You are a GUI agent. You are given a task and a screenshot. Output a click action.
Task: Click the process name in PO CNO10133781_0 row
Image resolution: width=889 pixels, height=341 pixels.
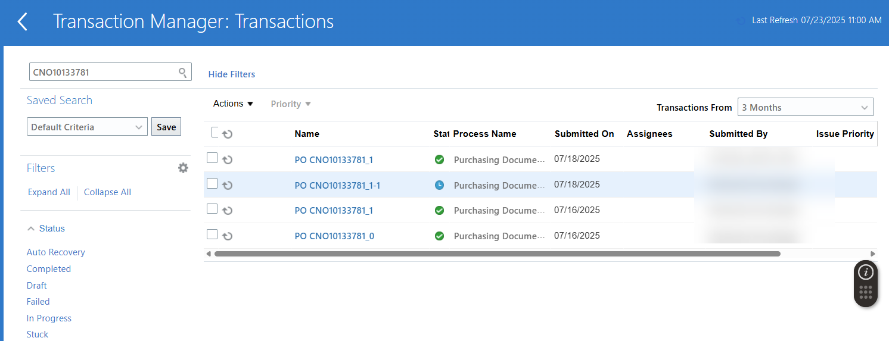coord(499,236)
